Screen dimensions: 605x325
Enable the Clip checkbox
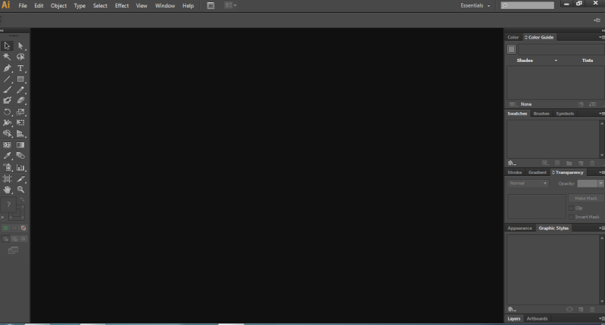tap(571, 209)
